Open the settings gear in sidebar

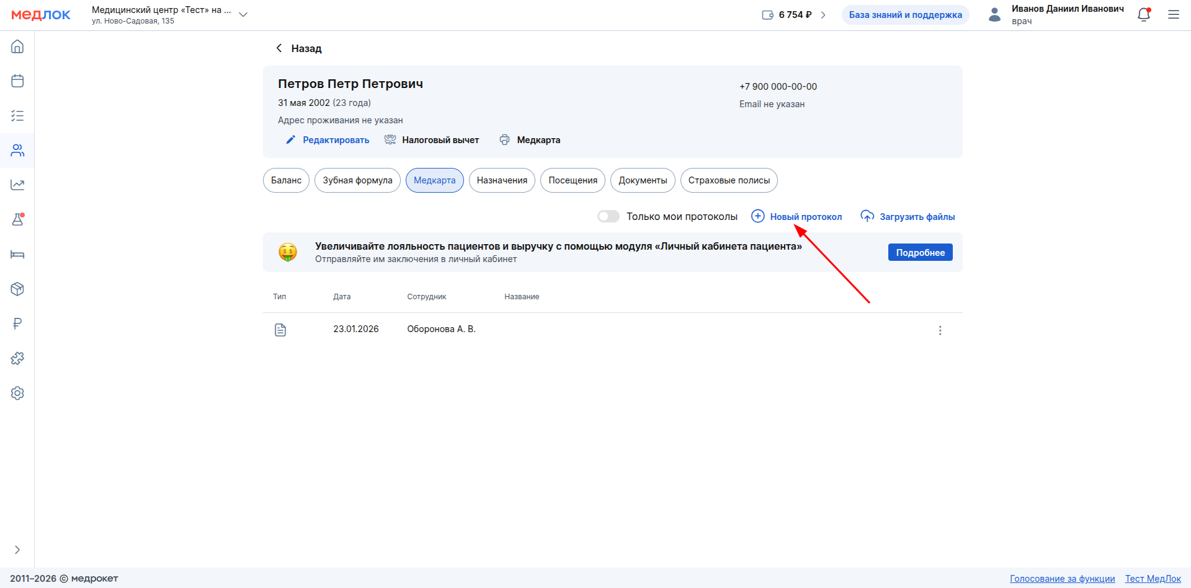17,393
